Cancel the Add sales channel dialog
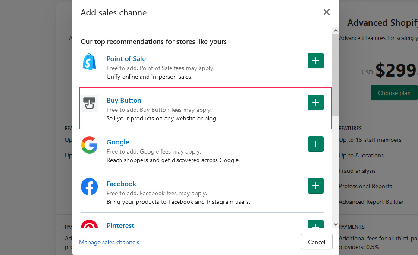Viewport: 418px width, 255px height. [x=317, y=242]
